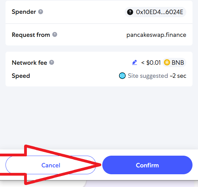Click the < $0.01 fee amount
The height and width of the screenshot is (187, 198).
151,63
